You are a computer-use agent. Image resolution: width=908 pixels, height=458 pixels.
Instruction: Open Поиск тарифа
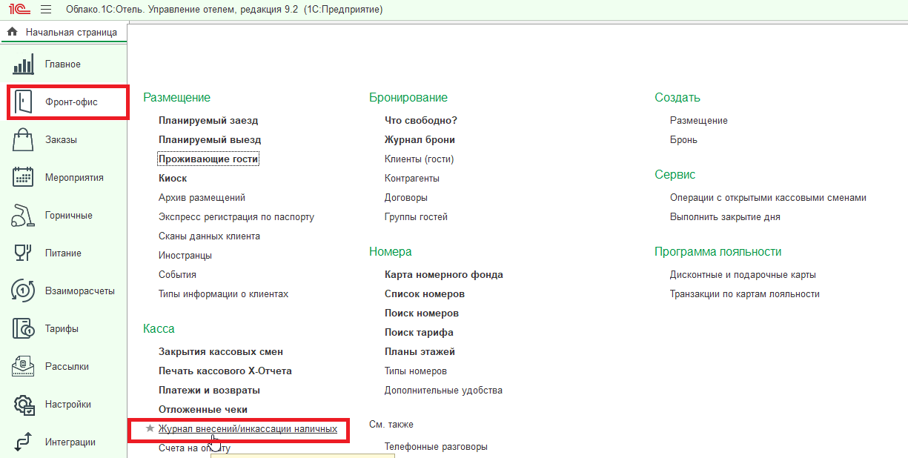point(419,332)
